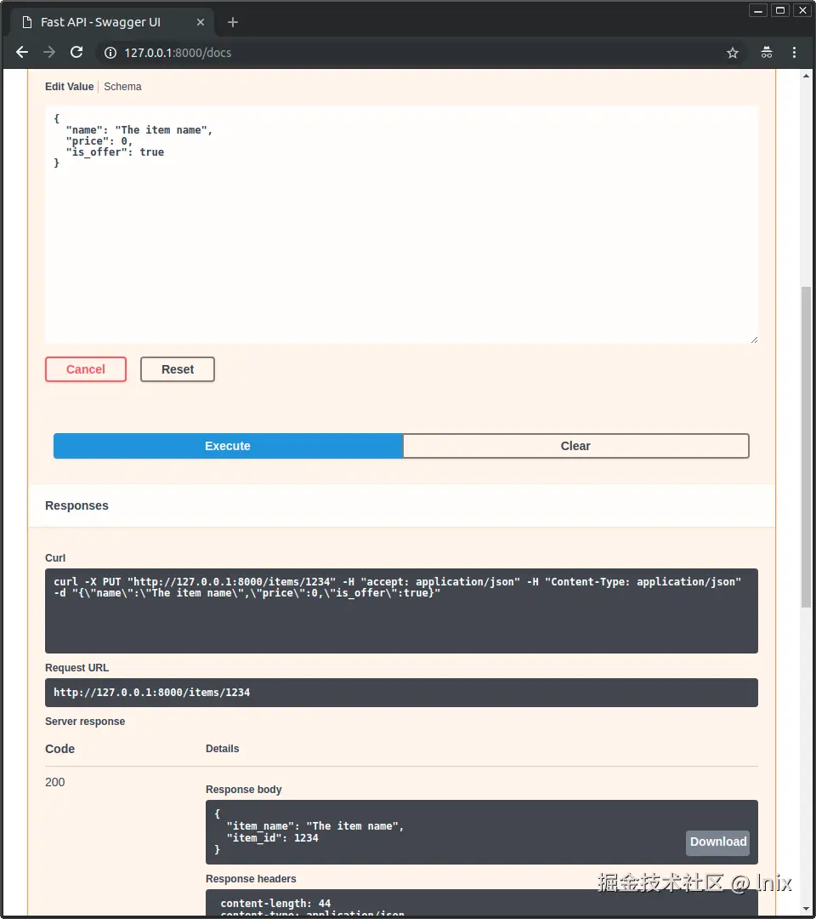Select the Edit Value tab
Viewport: 816px width, 919px height.
69,86
